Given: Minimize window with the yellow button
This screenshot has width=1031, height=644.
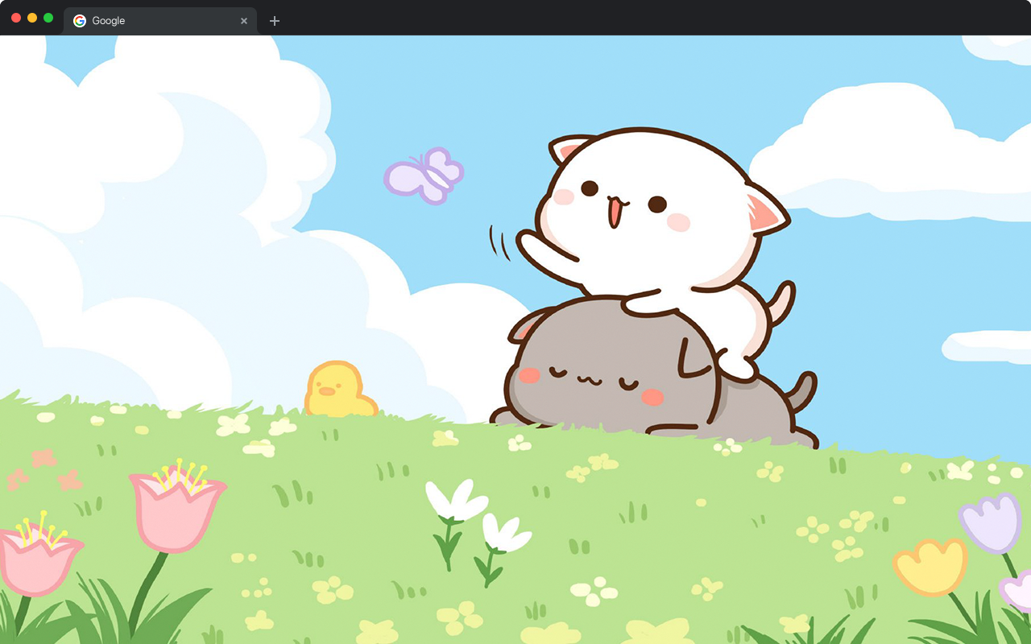Looking at the screenshot, I should (32, 18).
